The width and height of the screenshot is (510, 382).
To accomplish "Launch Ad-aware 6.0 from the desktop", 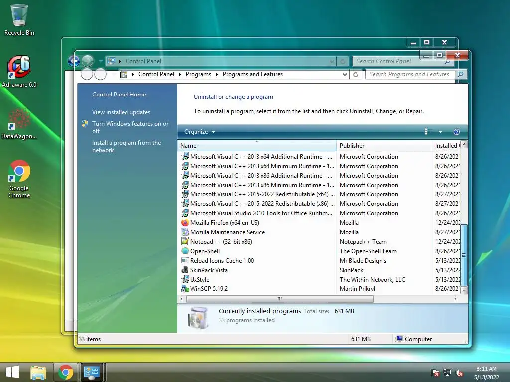I will [x=19, y=72].
